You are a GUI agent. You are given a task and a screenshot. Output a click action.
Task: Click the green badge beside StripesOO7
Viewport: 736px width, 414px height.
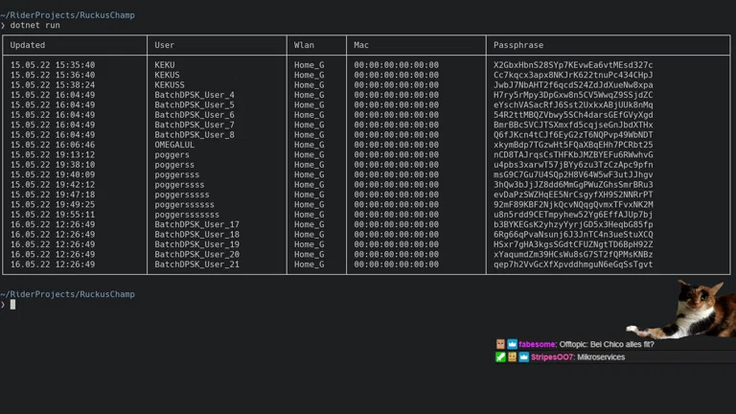click(500, 357)
